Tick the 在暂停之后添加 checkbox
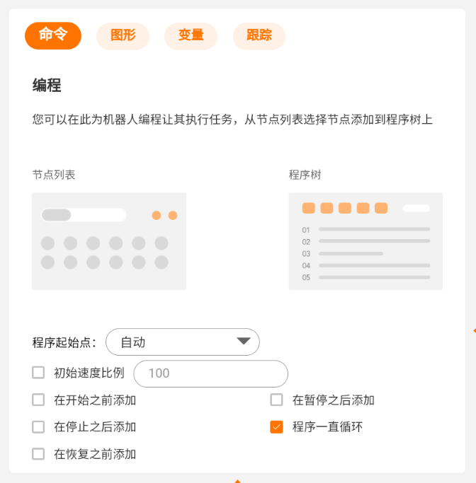The height and width of the screenshot is (483, 476). tap(276, 400)
